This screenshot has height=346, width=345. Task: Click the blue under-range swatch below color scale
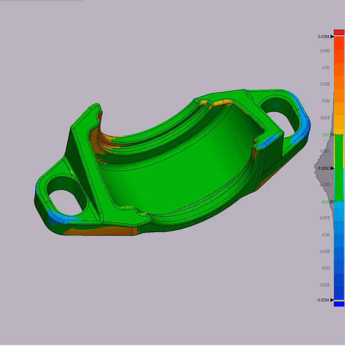pos(339,304)
